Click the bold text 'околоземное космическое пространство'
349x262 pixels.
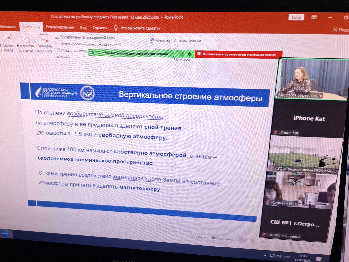click(95, 160)
